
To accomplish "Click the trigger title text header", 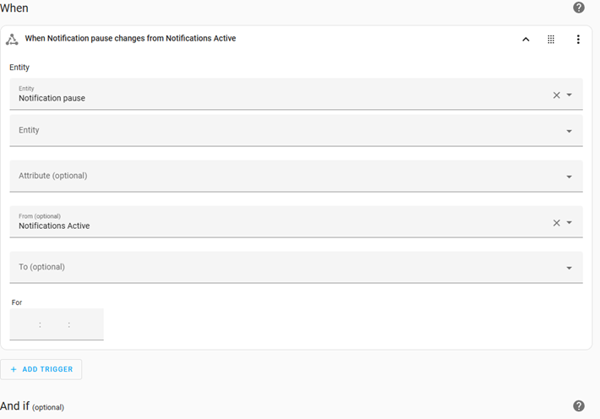I will pos(130,39).
